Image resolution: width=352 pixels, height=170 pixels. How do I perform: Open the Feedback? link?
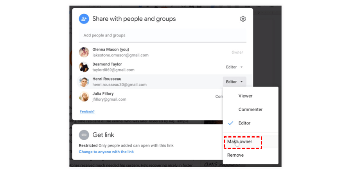click(x=87, y=112)
